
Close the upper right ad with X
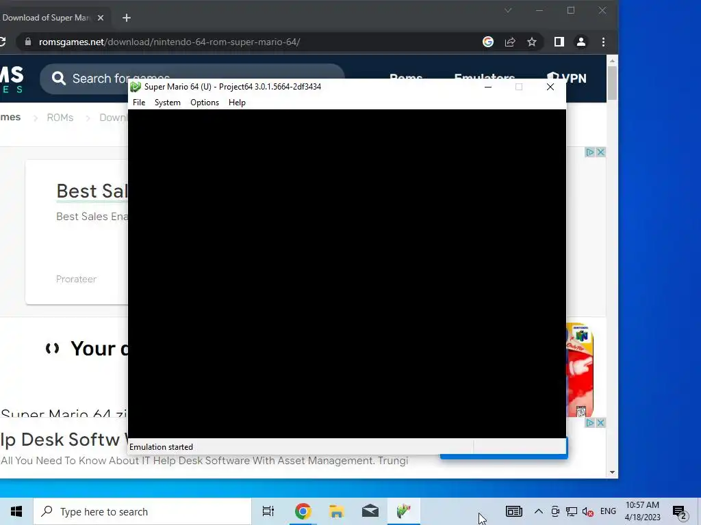point(601,152)
